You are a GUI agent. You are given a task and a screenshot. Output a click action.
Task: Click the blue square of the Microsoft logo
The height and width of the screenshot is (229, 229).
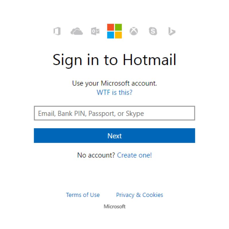(111, 35)
